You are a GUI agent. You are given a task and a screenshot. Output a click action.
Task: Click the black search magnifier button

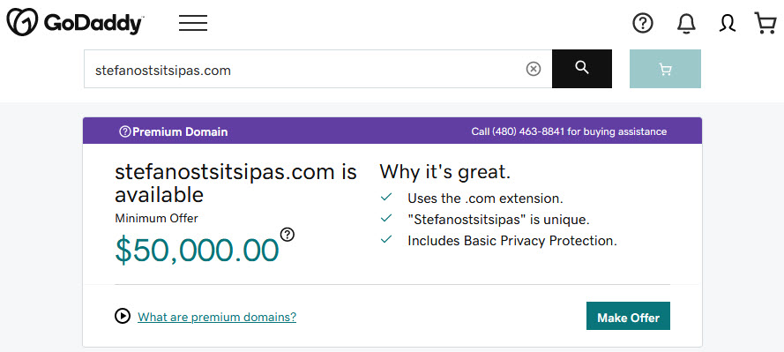pyautogui.click(x=581, y=69)
